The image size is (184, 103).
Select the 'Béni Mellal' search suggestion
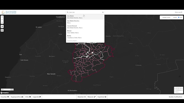point(85,17)
